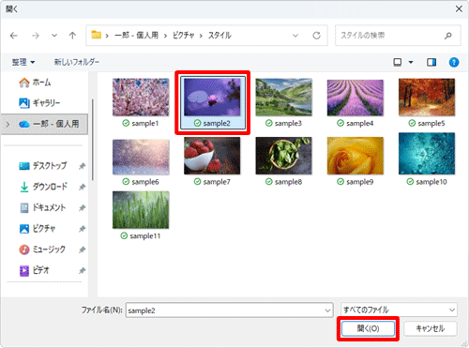This screenshot has width=469, height=348.
Task: Click スタイル in breadcrumb path
Action: 219,36
